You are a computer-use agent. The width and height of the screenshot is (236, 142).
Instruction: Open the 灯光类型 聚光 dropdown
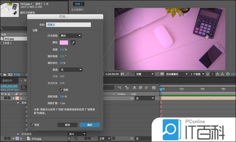coord(71,36)
